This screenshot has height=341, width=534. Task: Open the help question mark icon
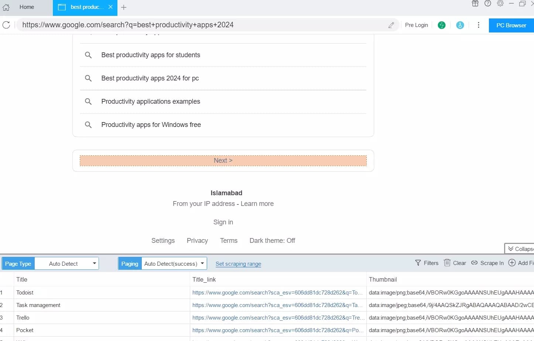488,4
